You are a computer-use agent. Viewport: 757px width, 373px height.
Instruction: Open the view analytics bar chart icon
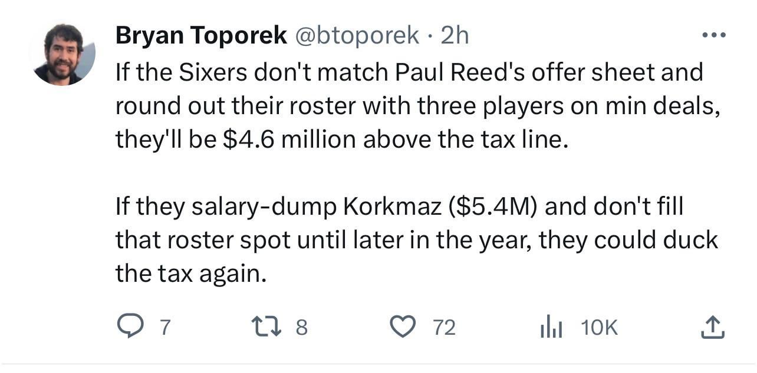552,327
